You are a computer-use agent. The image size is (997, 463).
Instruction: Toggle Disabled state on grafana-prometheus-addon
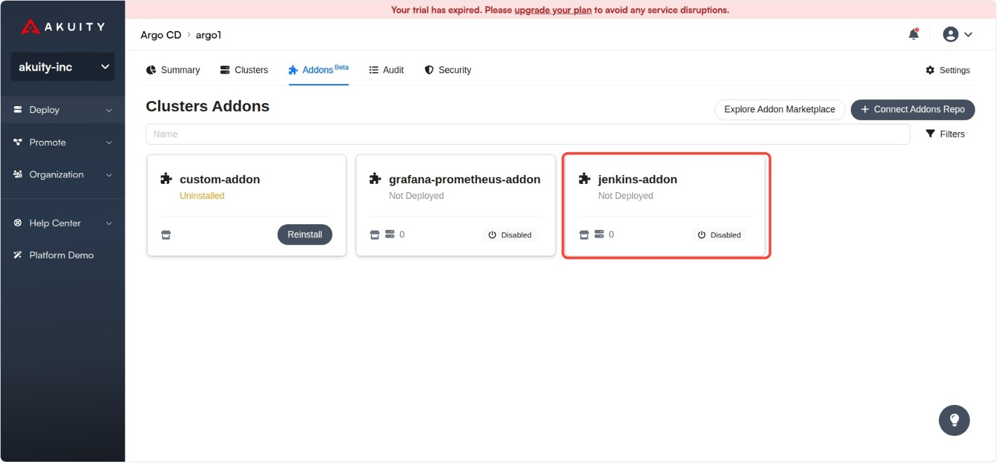510,235
